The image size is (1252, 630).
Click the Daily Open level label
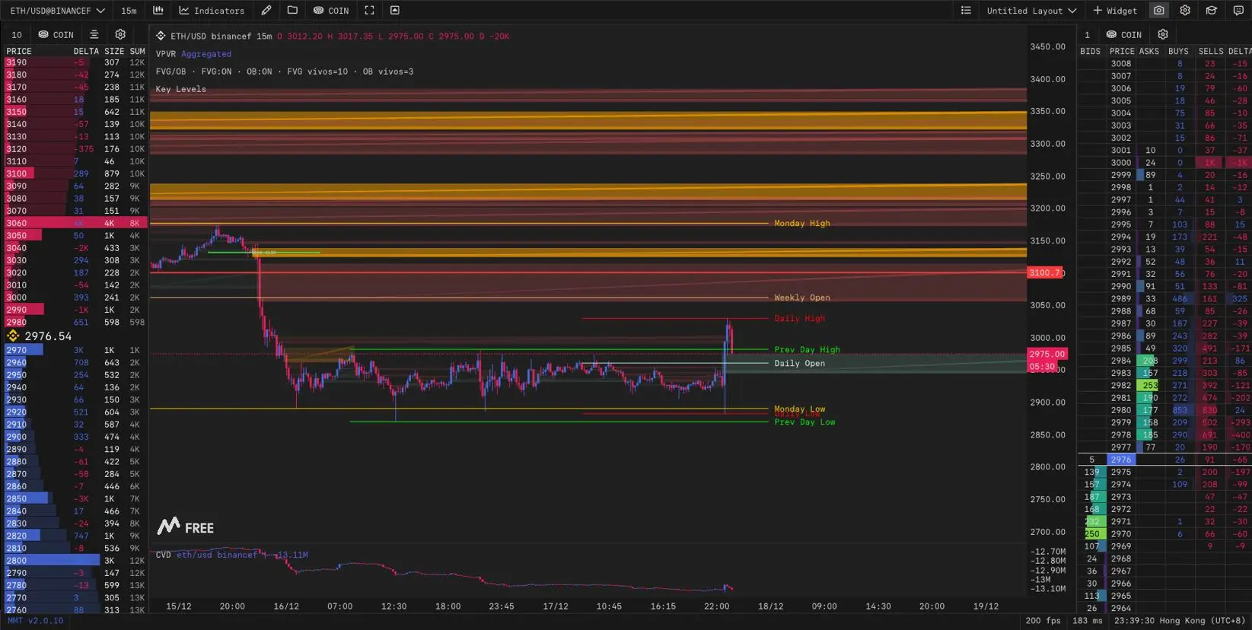click(x=800, y=363)
